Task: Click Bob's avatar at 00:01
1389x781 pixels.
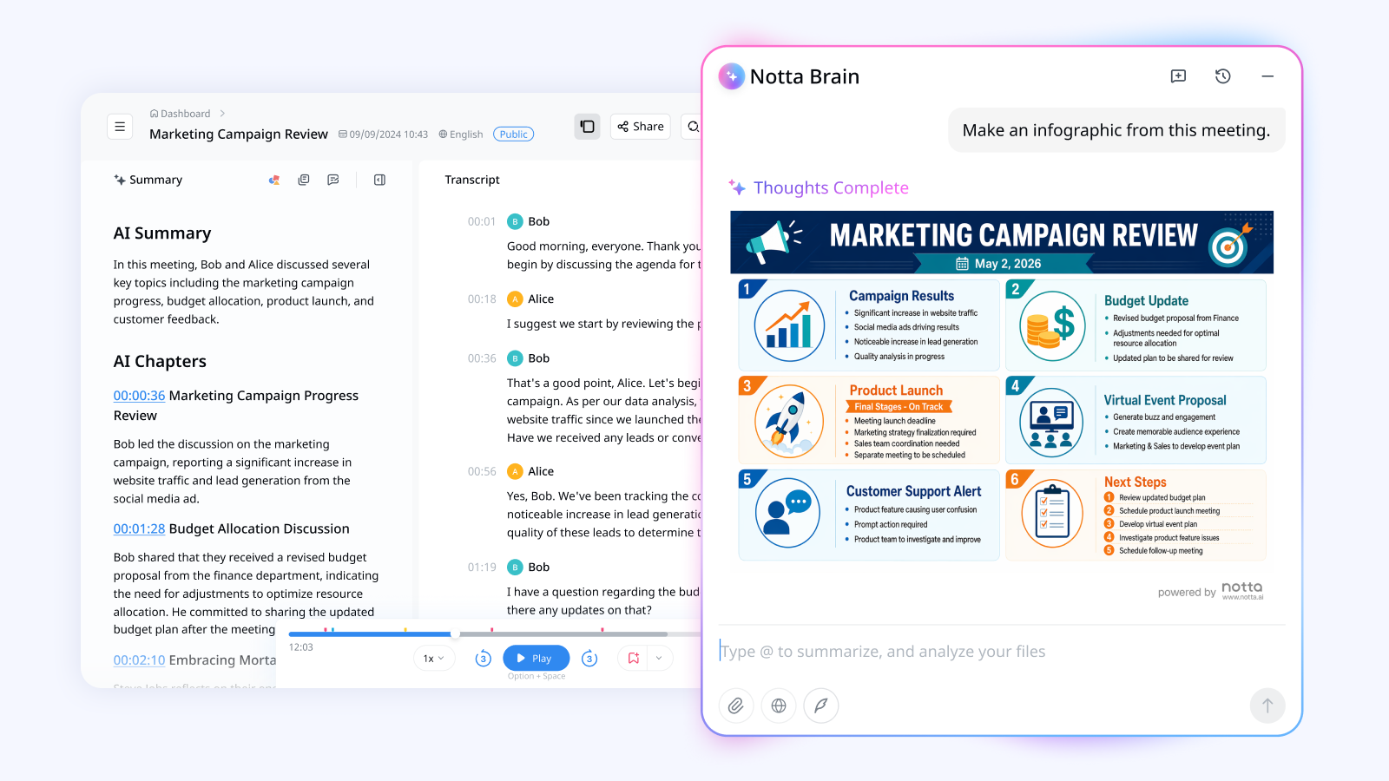Action: (515, 221)
